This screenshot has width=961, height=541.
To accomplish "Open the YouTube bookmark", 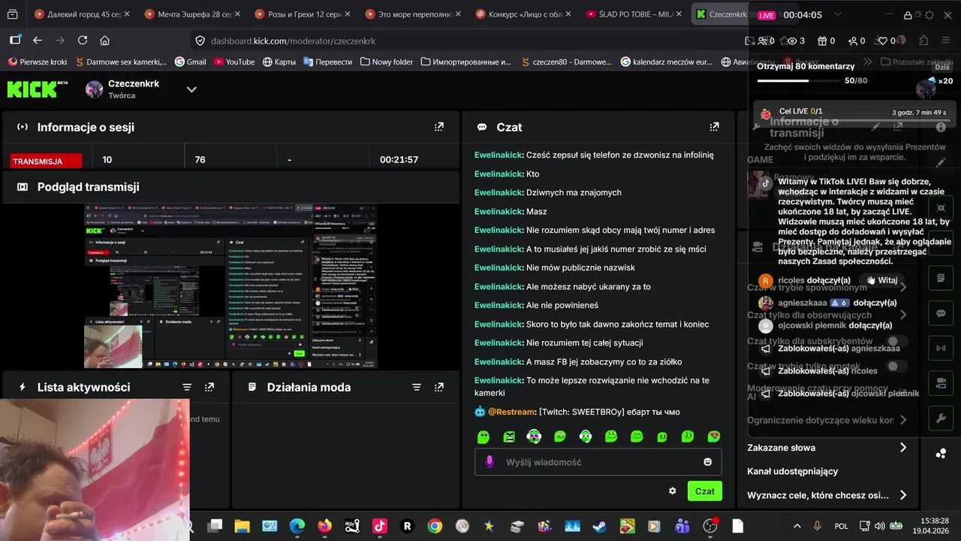I will (233, 62).
